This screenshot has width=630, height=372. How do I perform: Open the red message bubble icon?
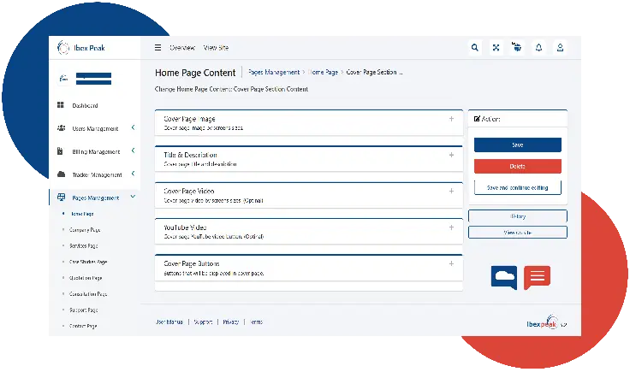click(537, 277)
